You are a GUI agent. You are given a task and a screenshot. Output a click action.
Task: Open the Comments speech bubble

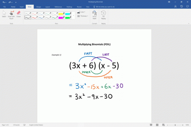[187, 6]
